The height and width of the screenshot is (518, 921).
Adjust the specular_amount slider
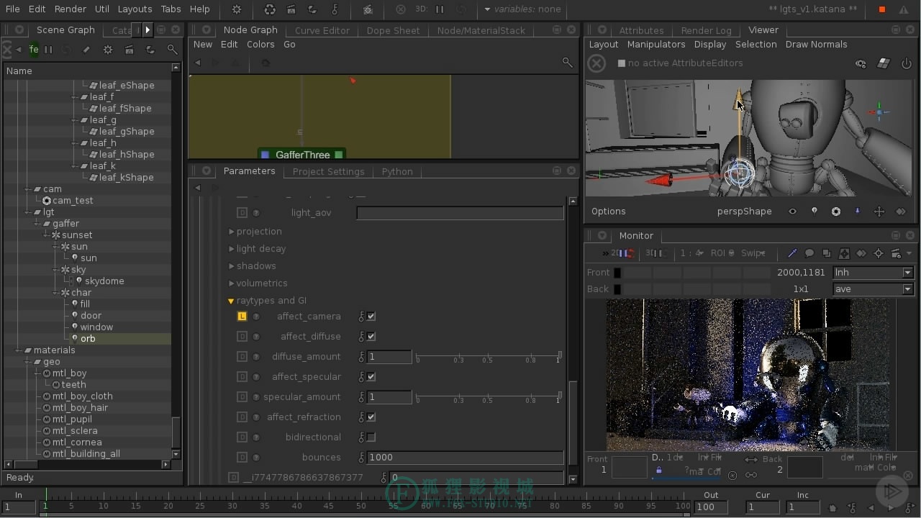488,397
